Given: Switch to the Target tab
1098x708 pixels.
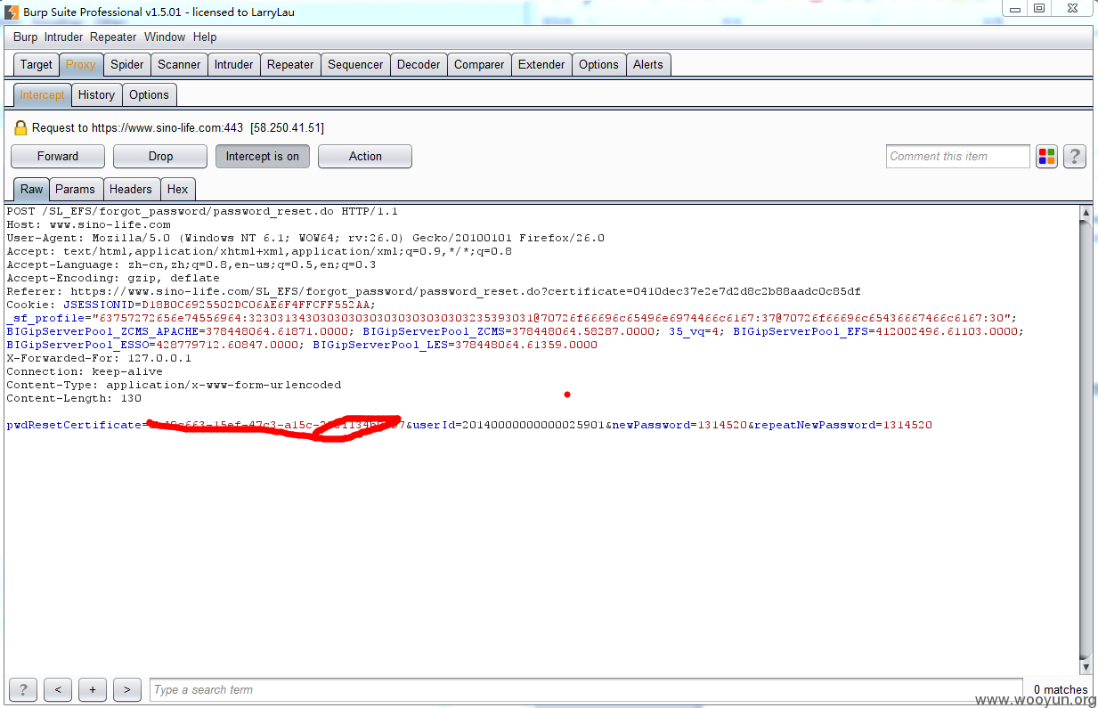Looking at the screenshot, I should coord(37,64).
